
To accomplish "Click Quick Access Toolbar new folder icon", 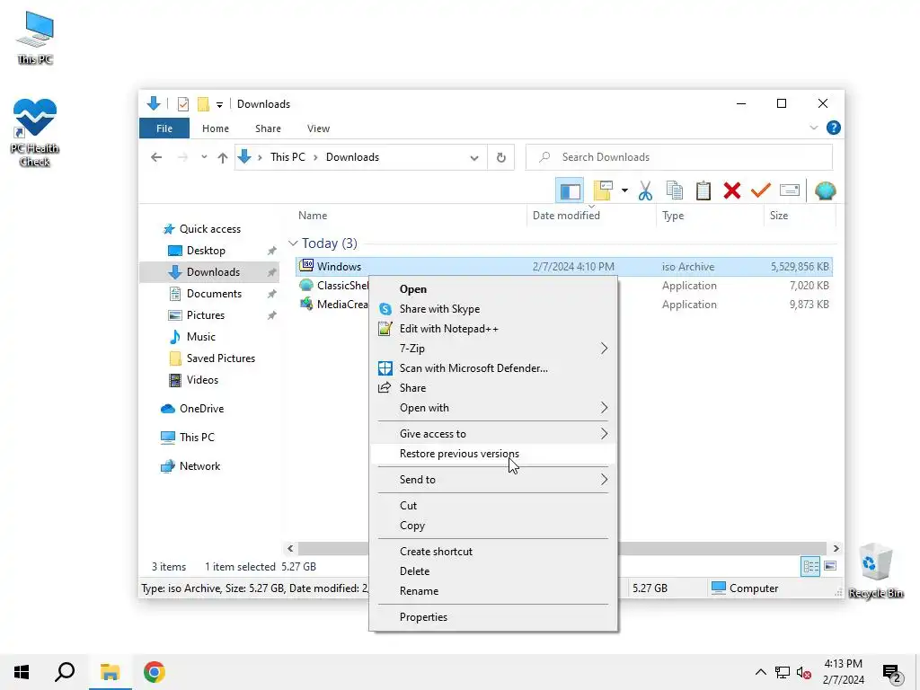I will [203, 104].
